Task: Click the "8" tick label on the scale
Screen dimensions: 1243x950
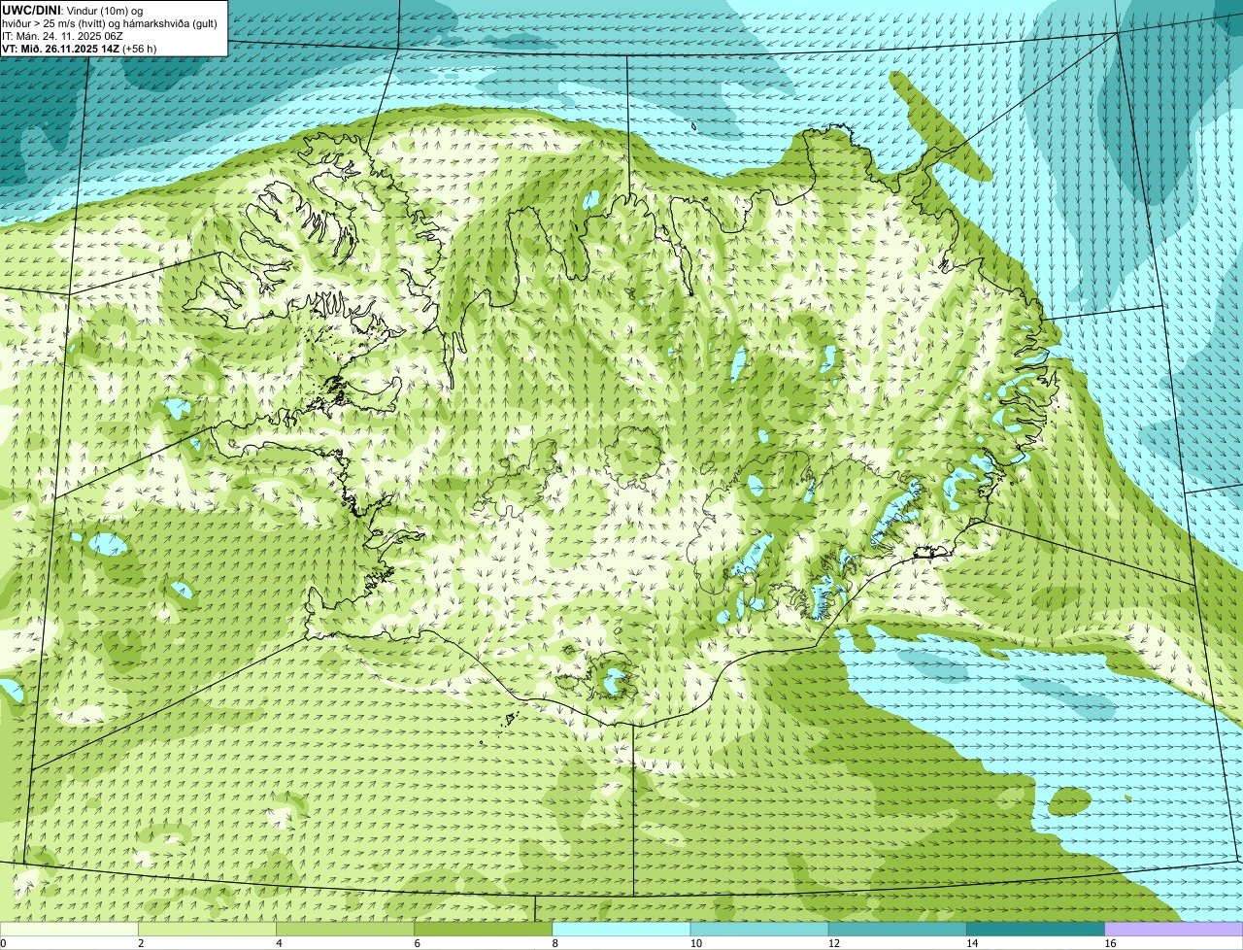Action: 554,943
